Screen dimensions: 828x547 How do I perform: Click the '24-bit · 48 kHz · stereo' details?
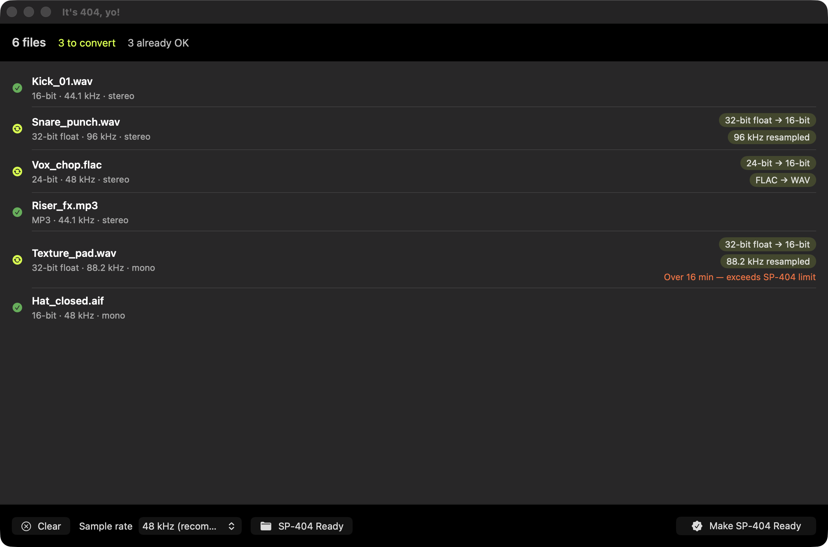click(81, 180)
